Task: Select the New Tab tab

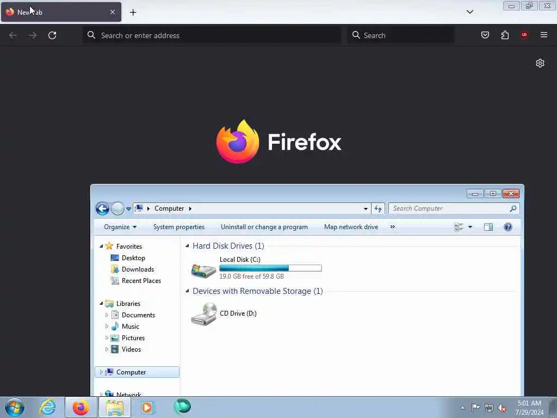Action: pos(61,12)
